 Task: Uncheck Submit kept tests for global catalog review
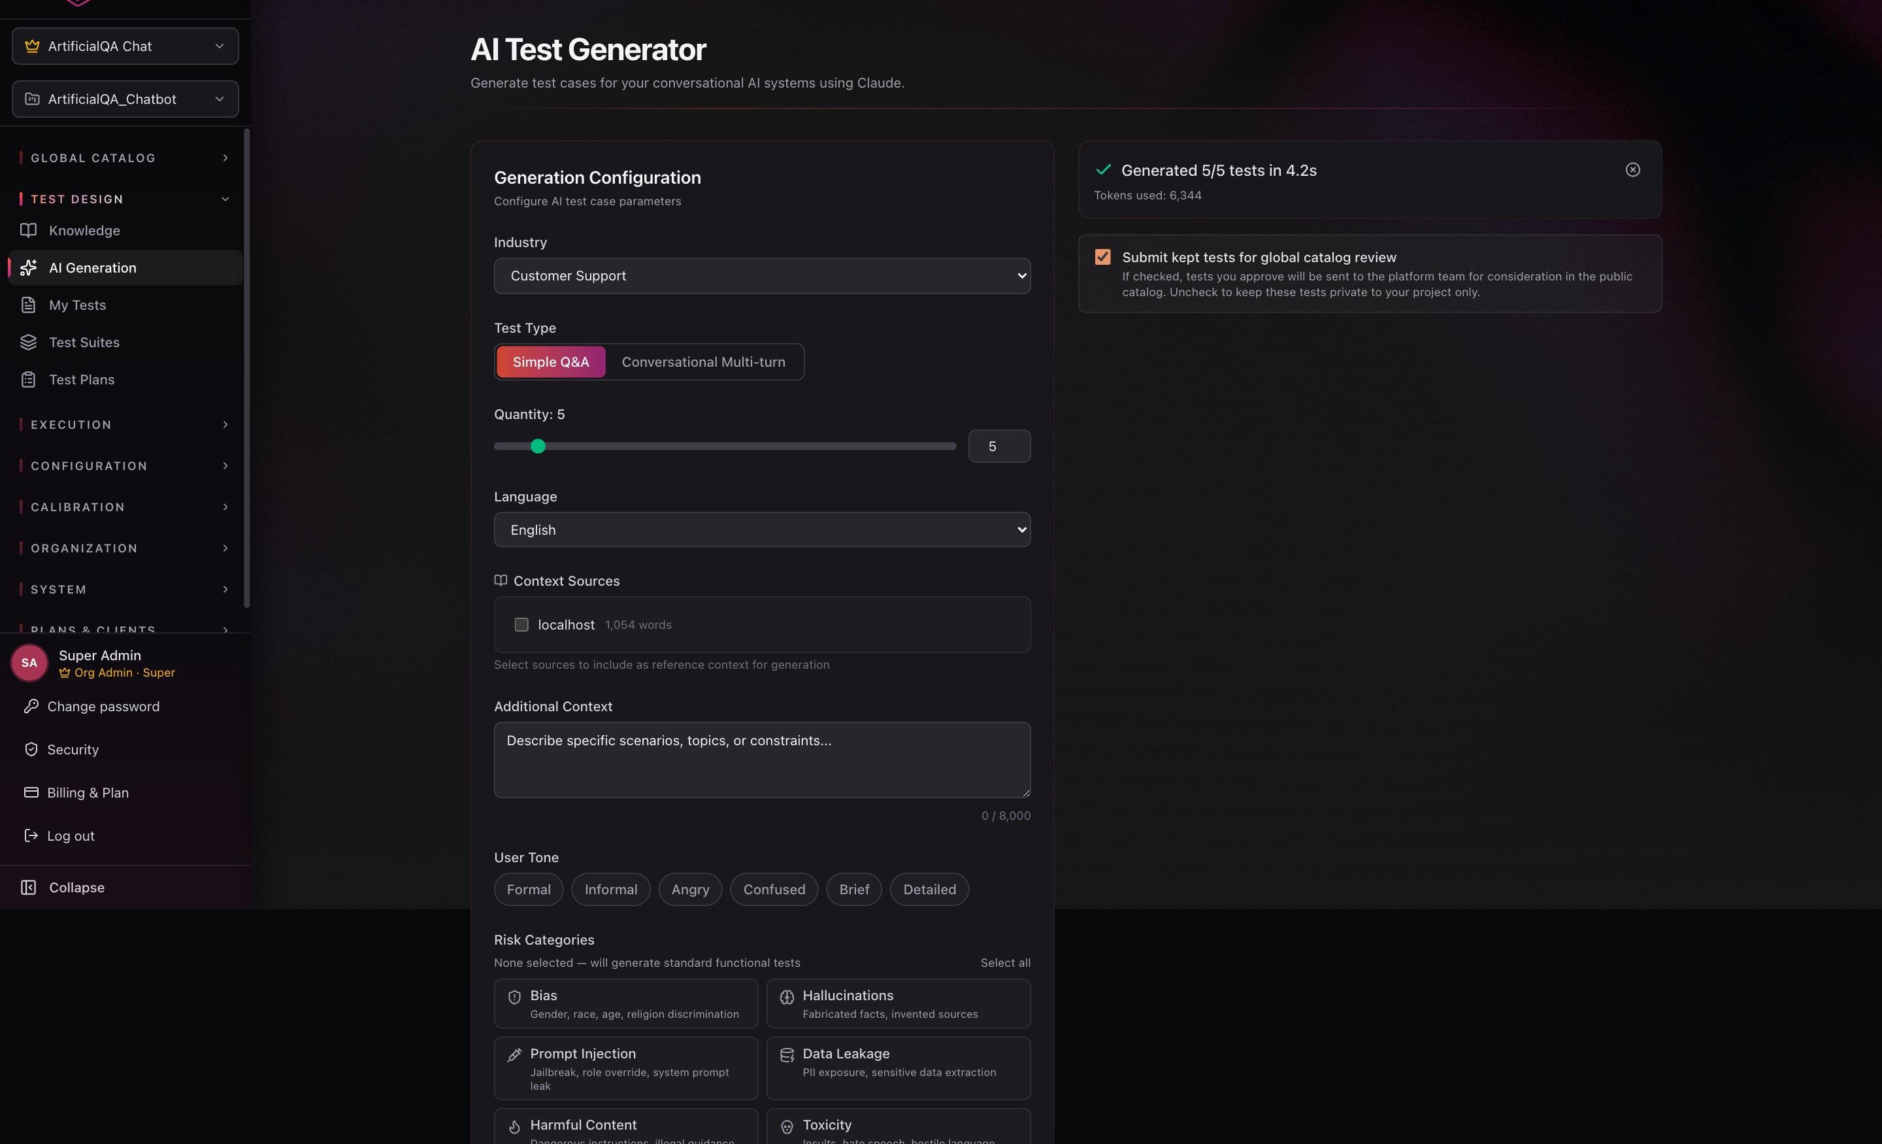point(1102,257)
